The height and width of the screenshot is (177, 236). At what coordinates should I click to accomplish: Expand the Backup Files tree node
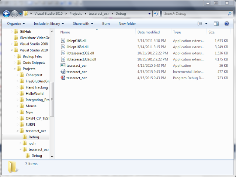click(x=15, y=56)
